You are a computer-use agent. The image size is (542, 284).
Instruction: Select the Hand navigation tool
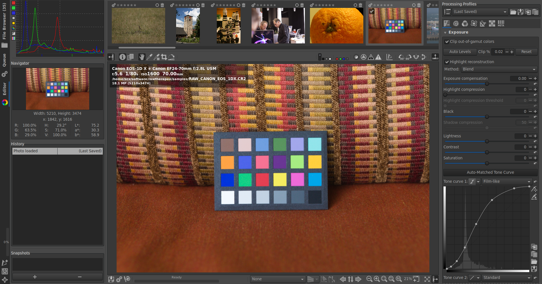(142, 57)
